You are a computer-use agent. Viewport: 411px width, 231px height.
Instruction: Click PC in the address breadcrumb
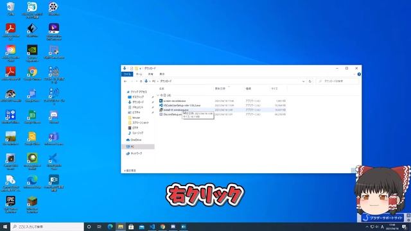[154, 81]
